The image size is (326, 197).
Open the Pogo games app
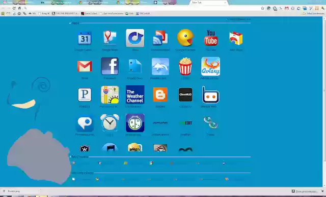coord(135,147)
